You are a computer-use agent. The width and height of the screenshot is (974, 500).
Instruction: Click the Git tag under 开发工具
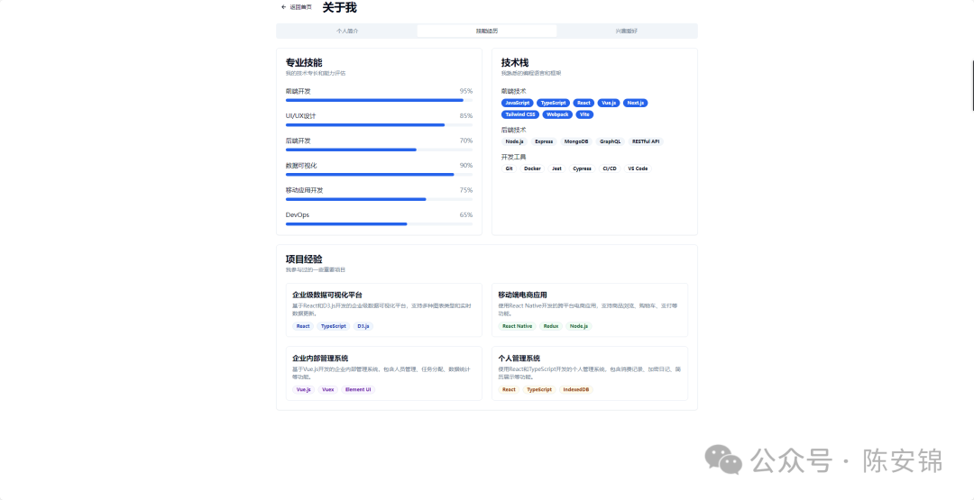[510, 168]
